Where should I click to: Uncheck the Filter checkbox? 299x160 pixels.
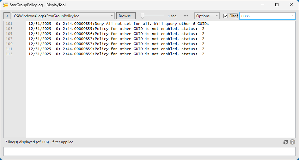click(226, 16)
